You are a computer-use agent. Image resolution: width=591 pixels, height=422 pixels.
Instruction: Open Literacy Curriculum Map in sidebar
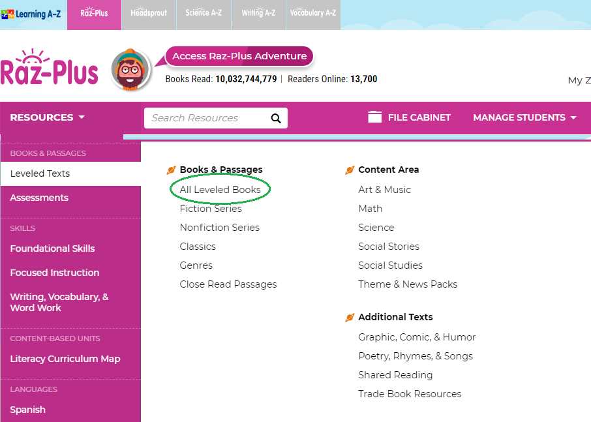(65, 359)
